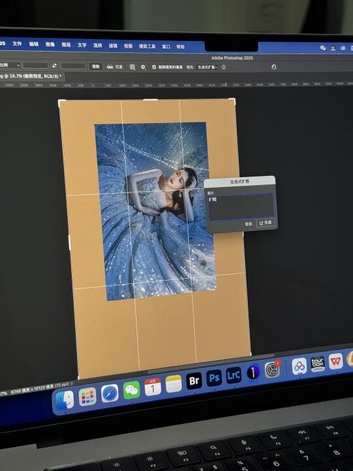Viewport: 353px width, 471px height.
Task: Open the 文件 (File) menu
Action: (x=17, y=44)
